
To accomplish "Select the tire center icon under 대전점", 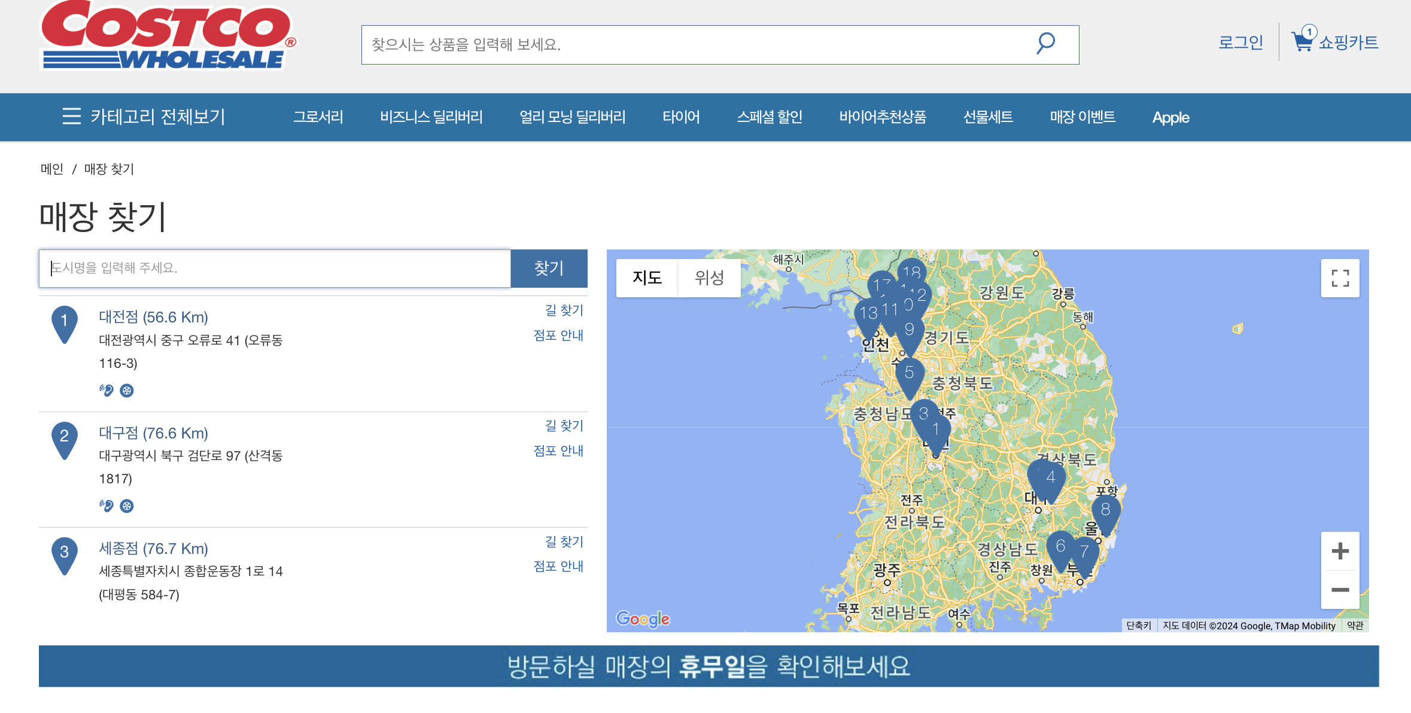I will (x=127, y=389).
